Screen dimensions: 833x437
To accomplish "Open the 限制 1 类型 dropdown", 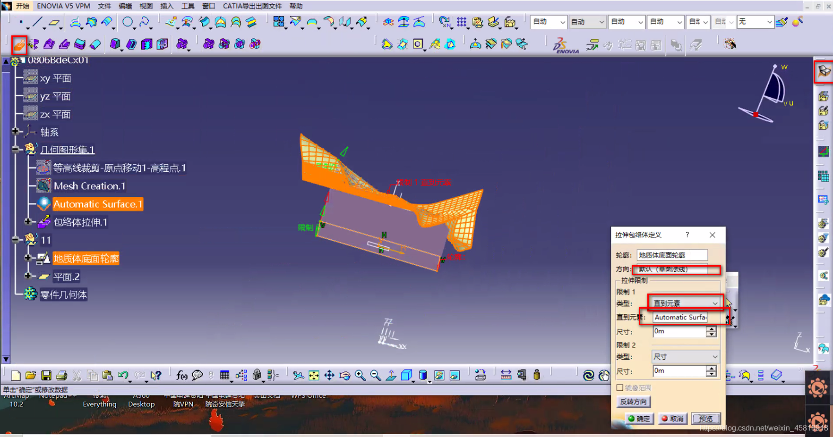I will click(685, 303).
